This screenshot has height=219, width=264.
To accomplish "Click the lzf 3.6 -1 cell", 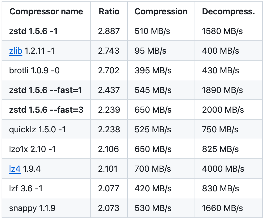I will pos(26,188).
